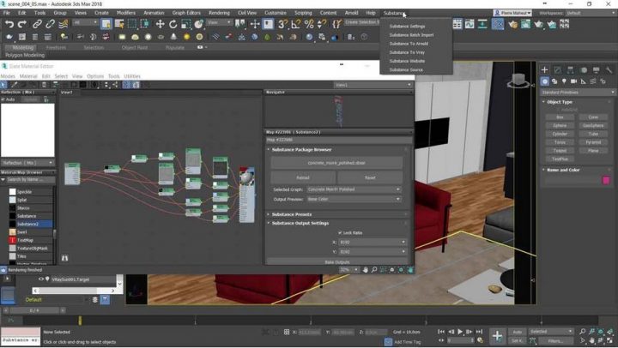Viewport: 618px width, 348px height.
Task: Open the Rendering menu in the menu bar
Action: tap(219, 13)
